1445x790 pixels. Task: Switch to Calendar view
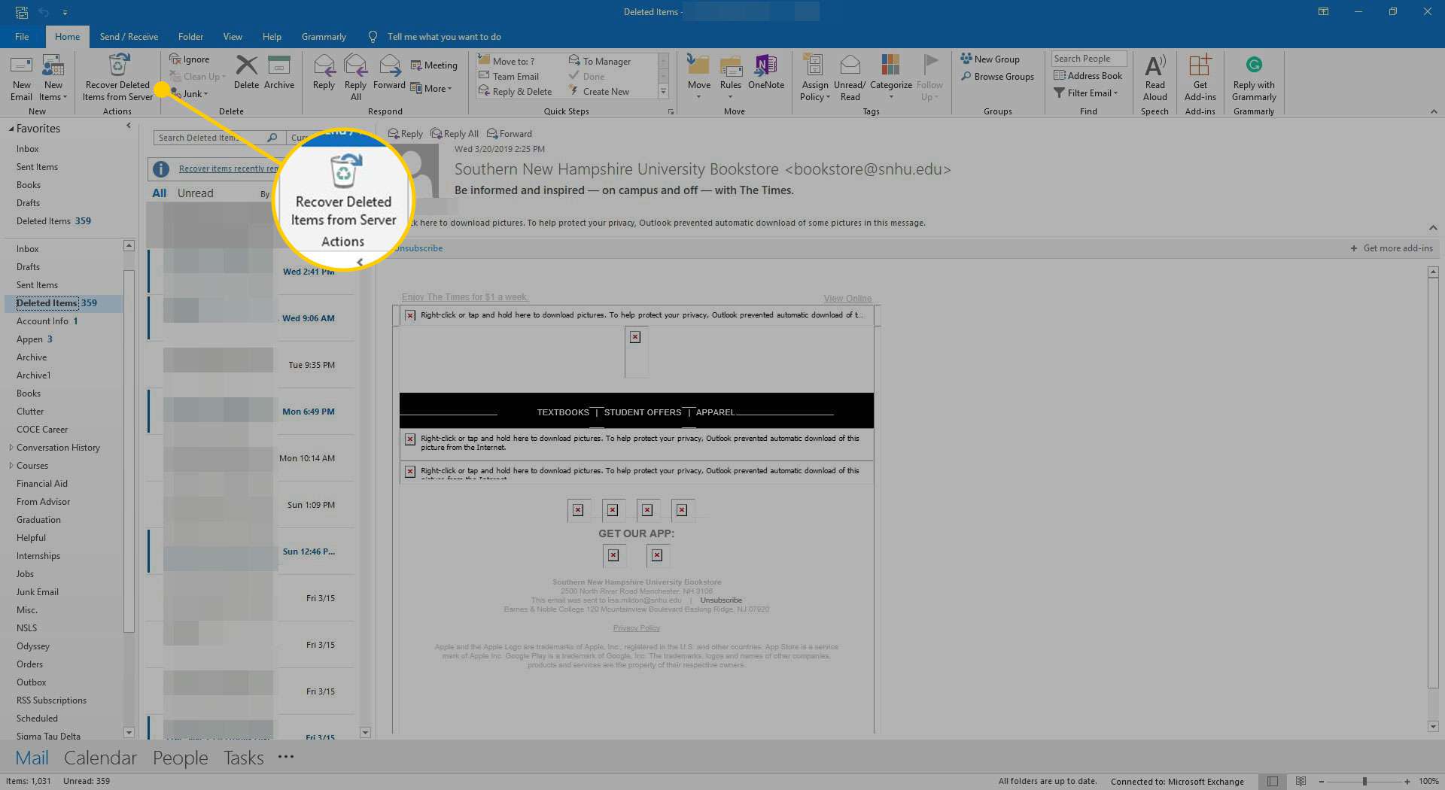point(100,758)
